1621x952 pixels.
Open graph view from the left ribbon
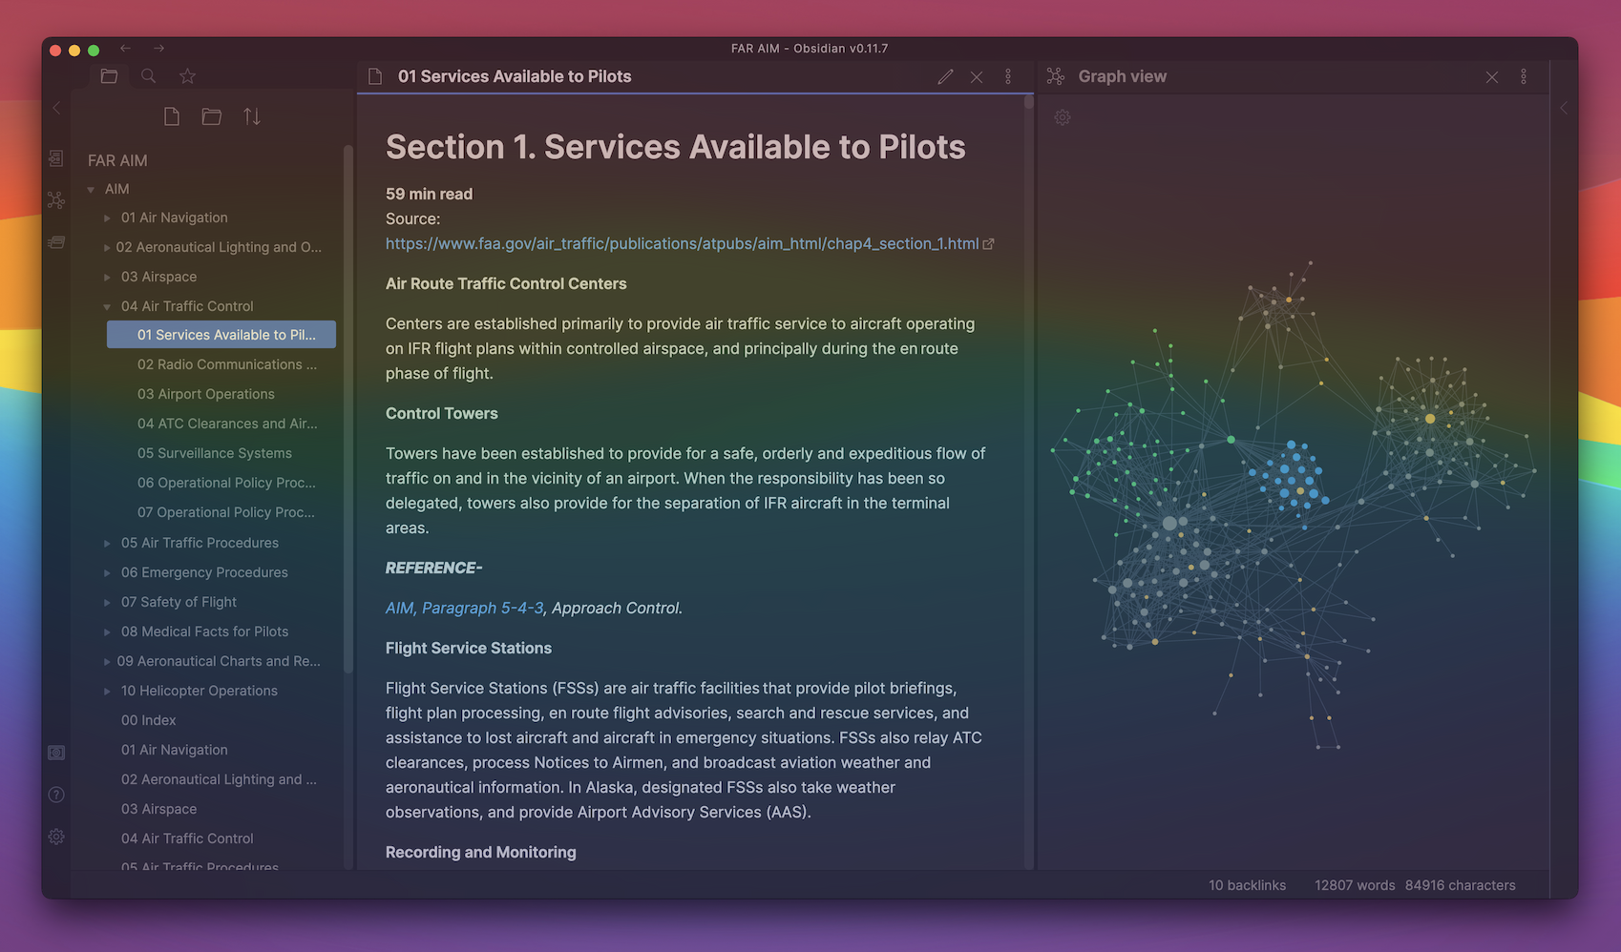click(56, 200)
